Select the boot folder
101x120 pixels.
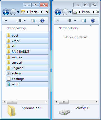(x=27, y=36)
